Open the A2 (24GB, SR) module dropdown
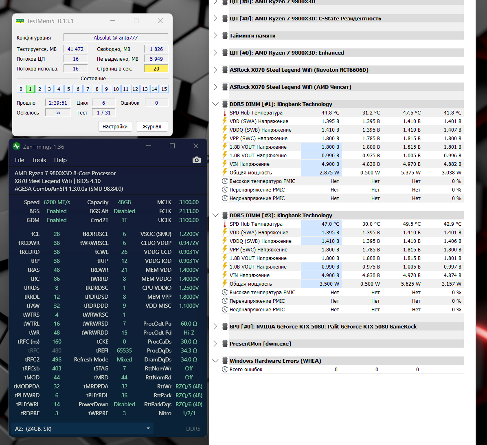This screenshot has height=445, width=487. tap(82, 429)
